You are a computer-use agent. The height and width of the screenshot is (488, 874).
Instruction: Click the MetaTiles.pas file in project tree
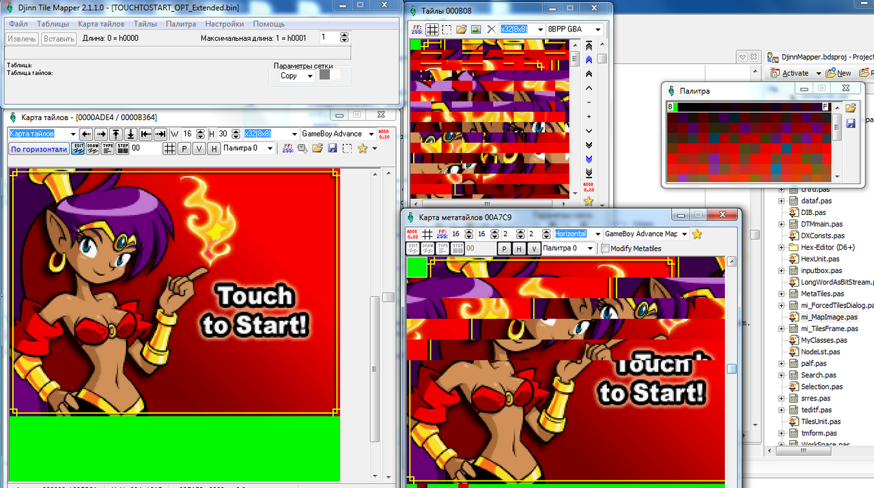pyautogui.click(x=821, y=293)
